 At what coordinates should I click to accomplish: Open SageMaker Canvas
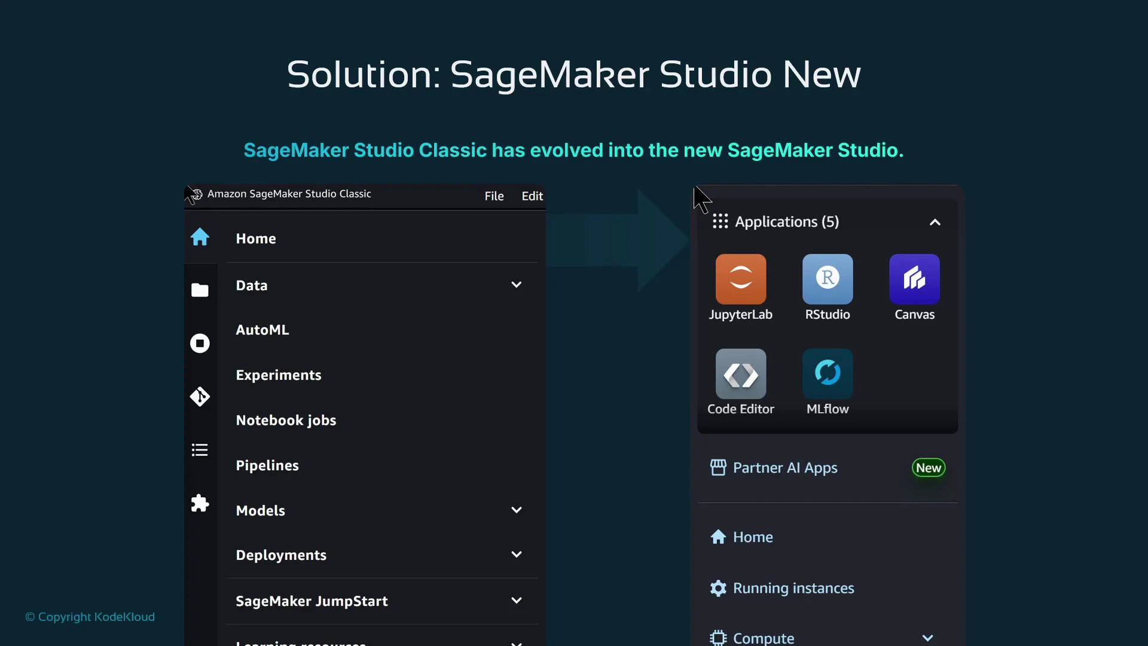(914, 279)
